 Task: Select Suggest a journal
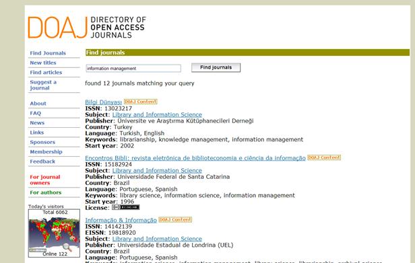43,85
